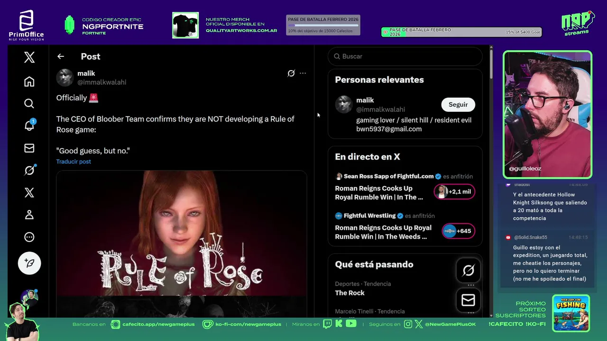Open Premium X icon in sidebar
This screenshot has height=341, width=607.
click(x=29, y=192)
